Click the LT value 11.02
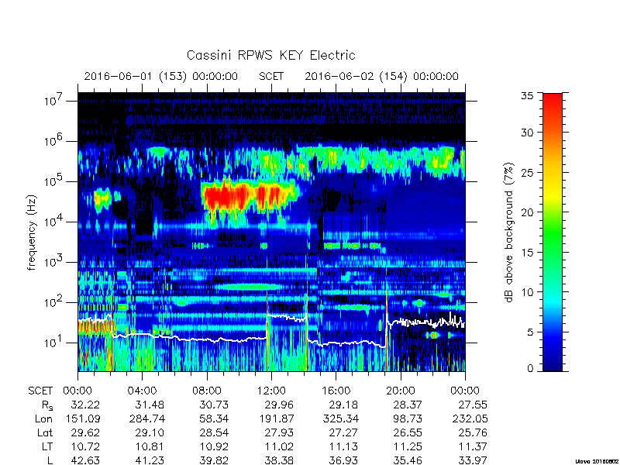620x465 pixels. [x=278, y=447]
